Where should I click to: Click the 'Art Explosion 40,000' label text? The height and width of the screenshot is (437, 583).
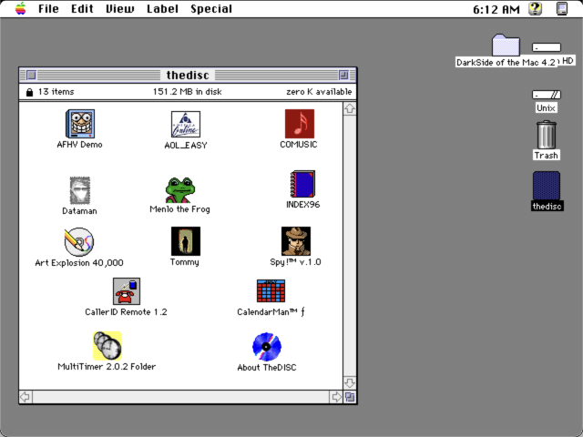(x=79, y=263)
